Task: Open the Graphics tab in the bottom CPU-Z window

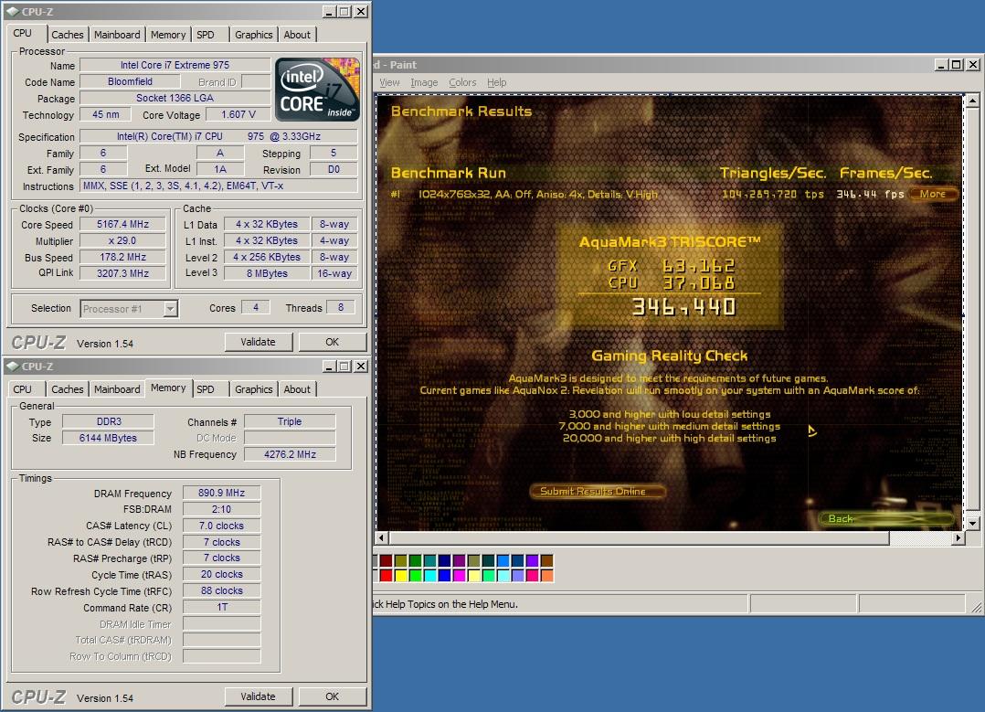Action: click(254, 389)
